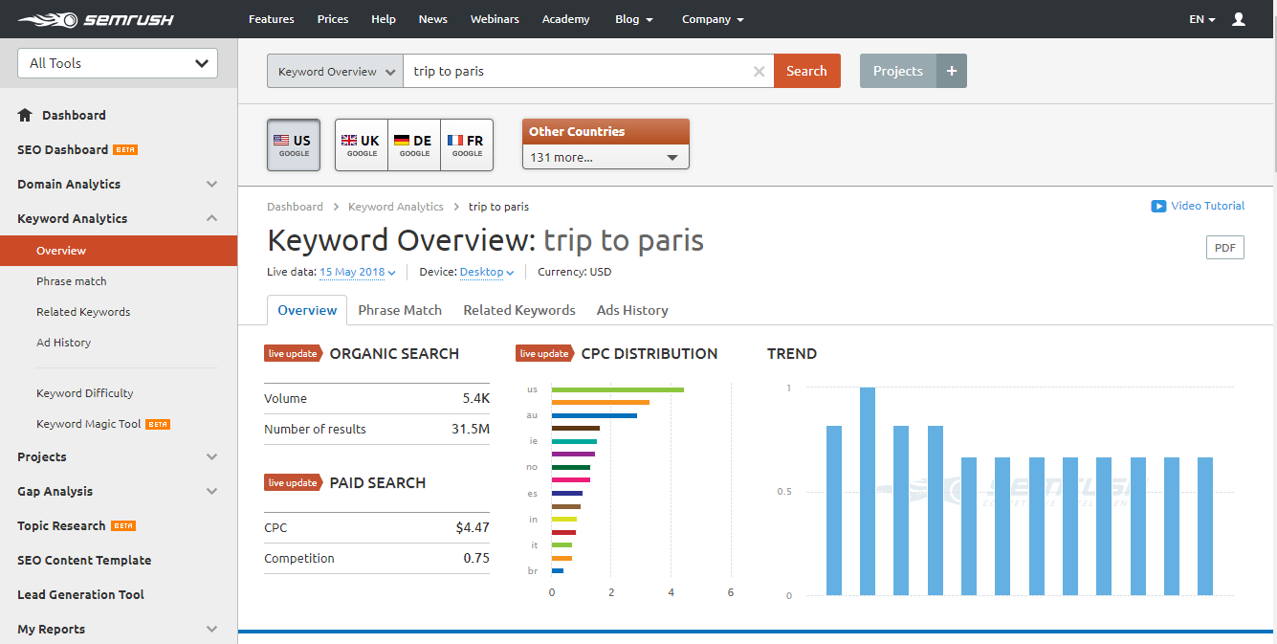The height and width of the screenshot is (644, 1277).
Task: Switch to FR Google database
Action: (x=467, y=145)
